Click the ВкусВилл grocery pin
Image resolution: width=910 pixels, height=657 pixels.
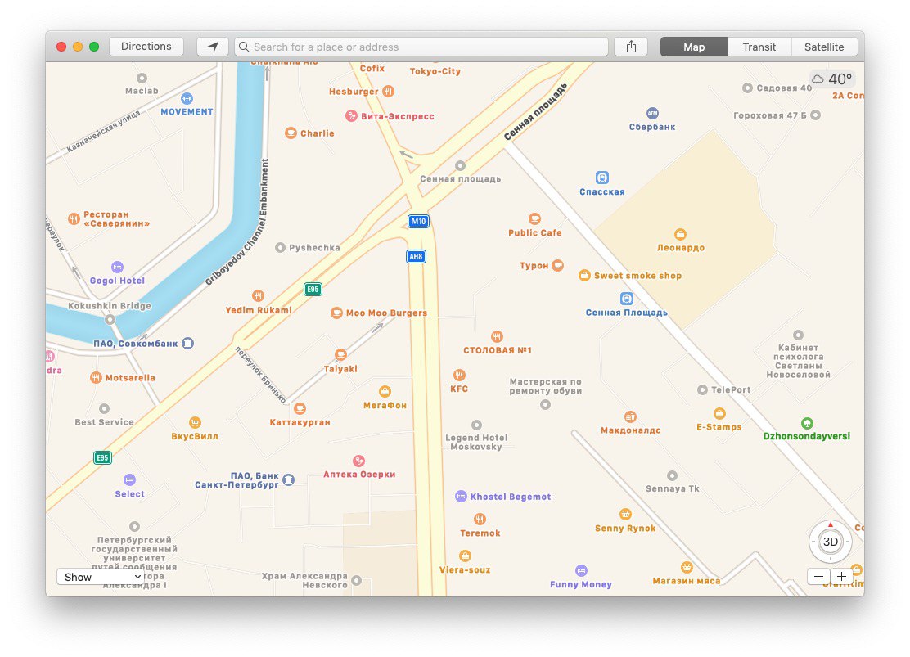pos(195,422)
